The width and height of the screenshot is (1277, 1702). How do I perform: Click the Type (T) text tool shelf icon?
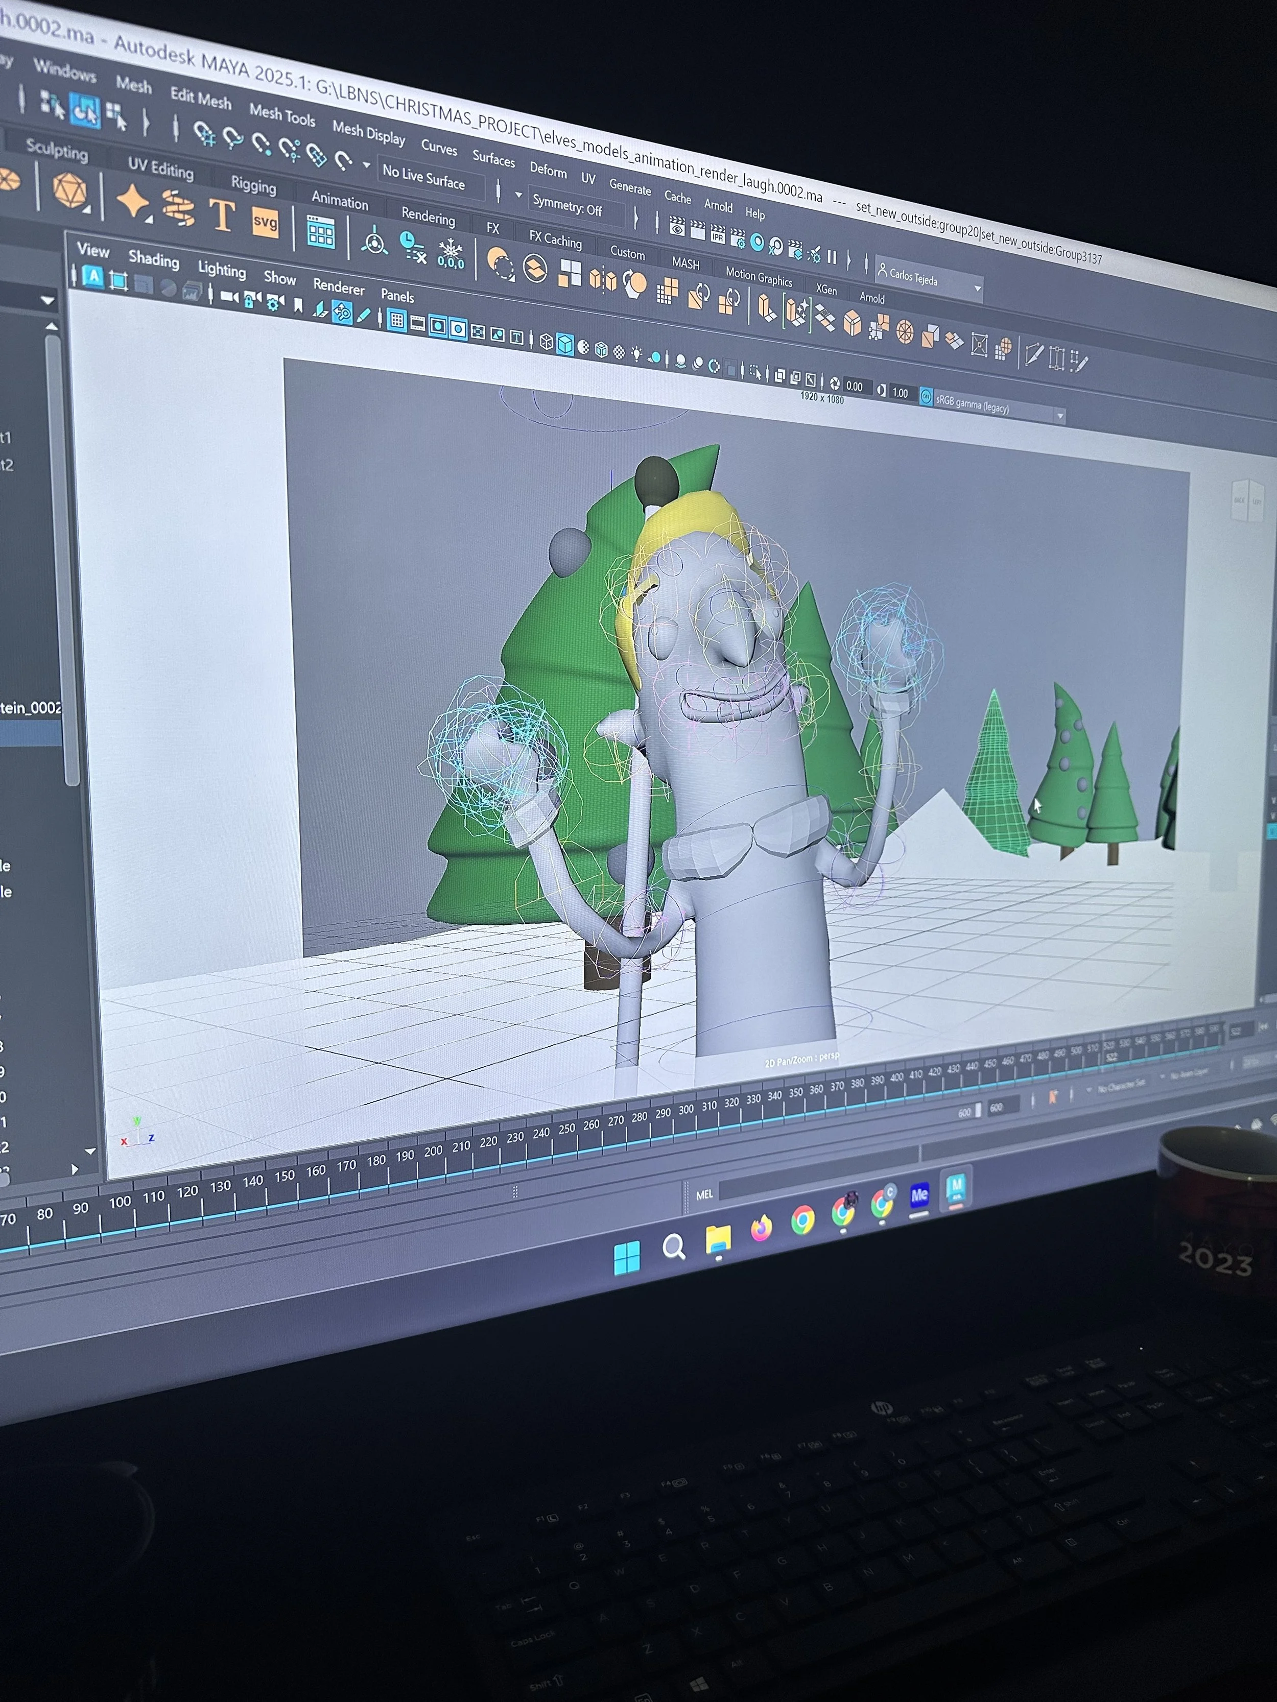click(222, 214)
